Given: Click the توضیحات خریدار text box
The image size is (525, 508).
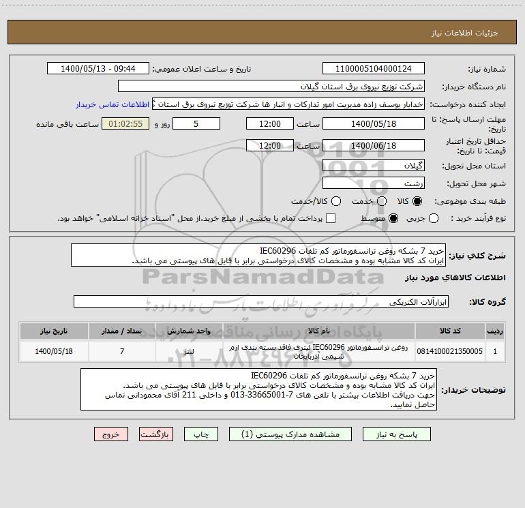Looking at the screenshot, I should pyautogui.click(x=258, y=390).
